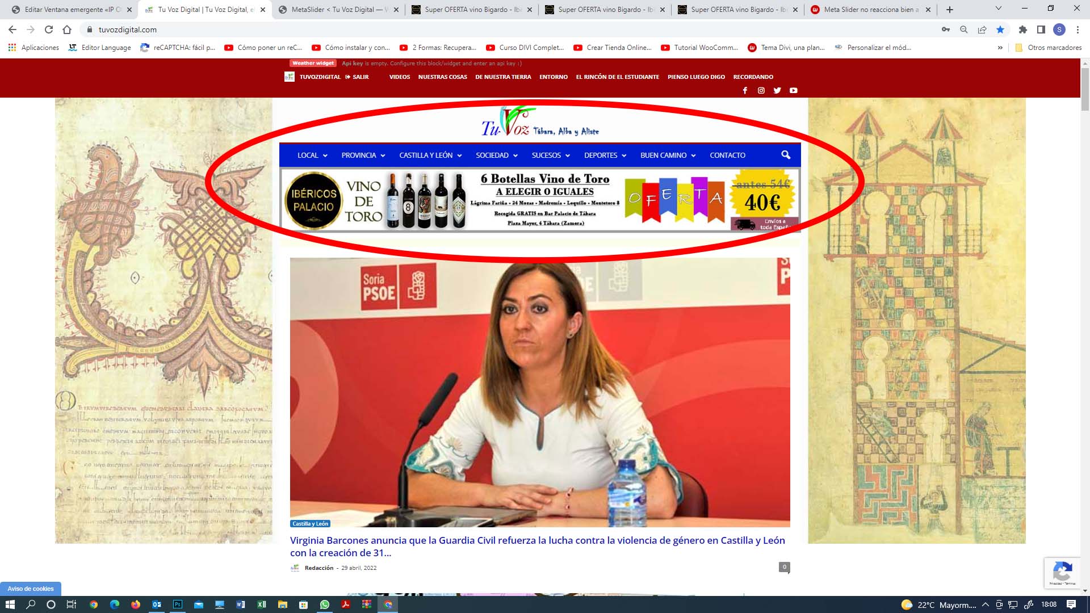Open YouTube icon in top header

(x=794, y=90)
